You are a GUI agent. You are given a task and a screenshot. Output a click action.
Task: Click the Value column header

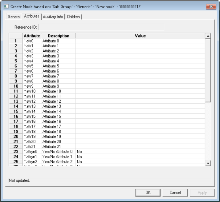point(140,36)
